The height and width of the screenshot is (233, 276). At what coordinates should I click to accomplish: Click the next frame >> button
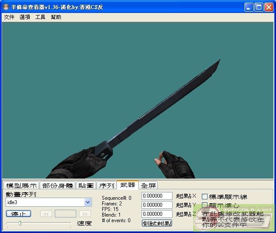85,214
